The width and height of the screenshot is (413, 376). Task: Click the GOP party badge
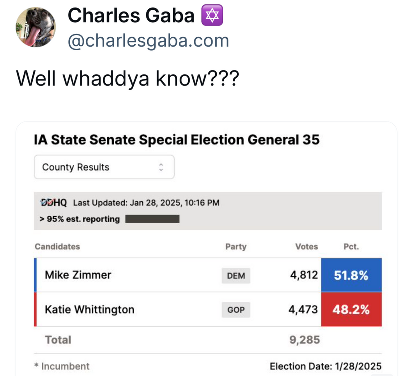click(236, 310)
